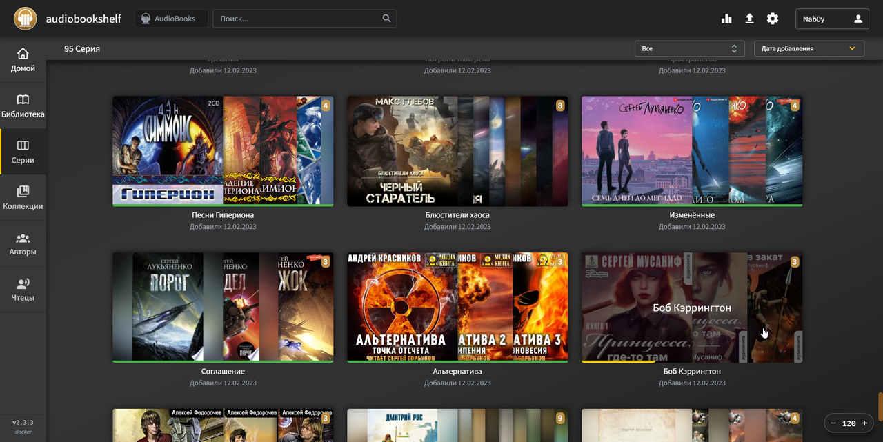Click the Блюстители хаоса title text
This screenshot has height=442, width=883.
point(457,215)
